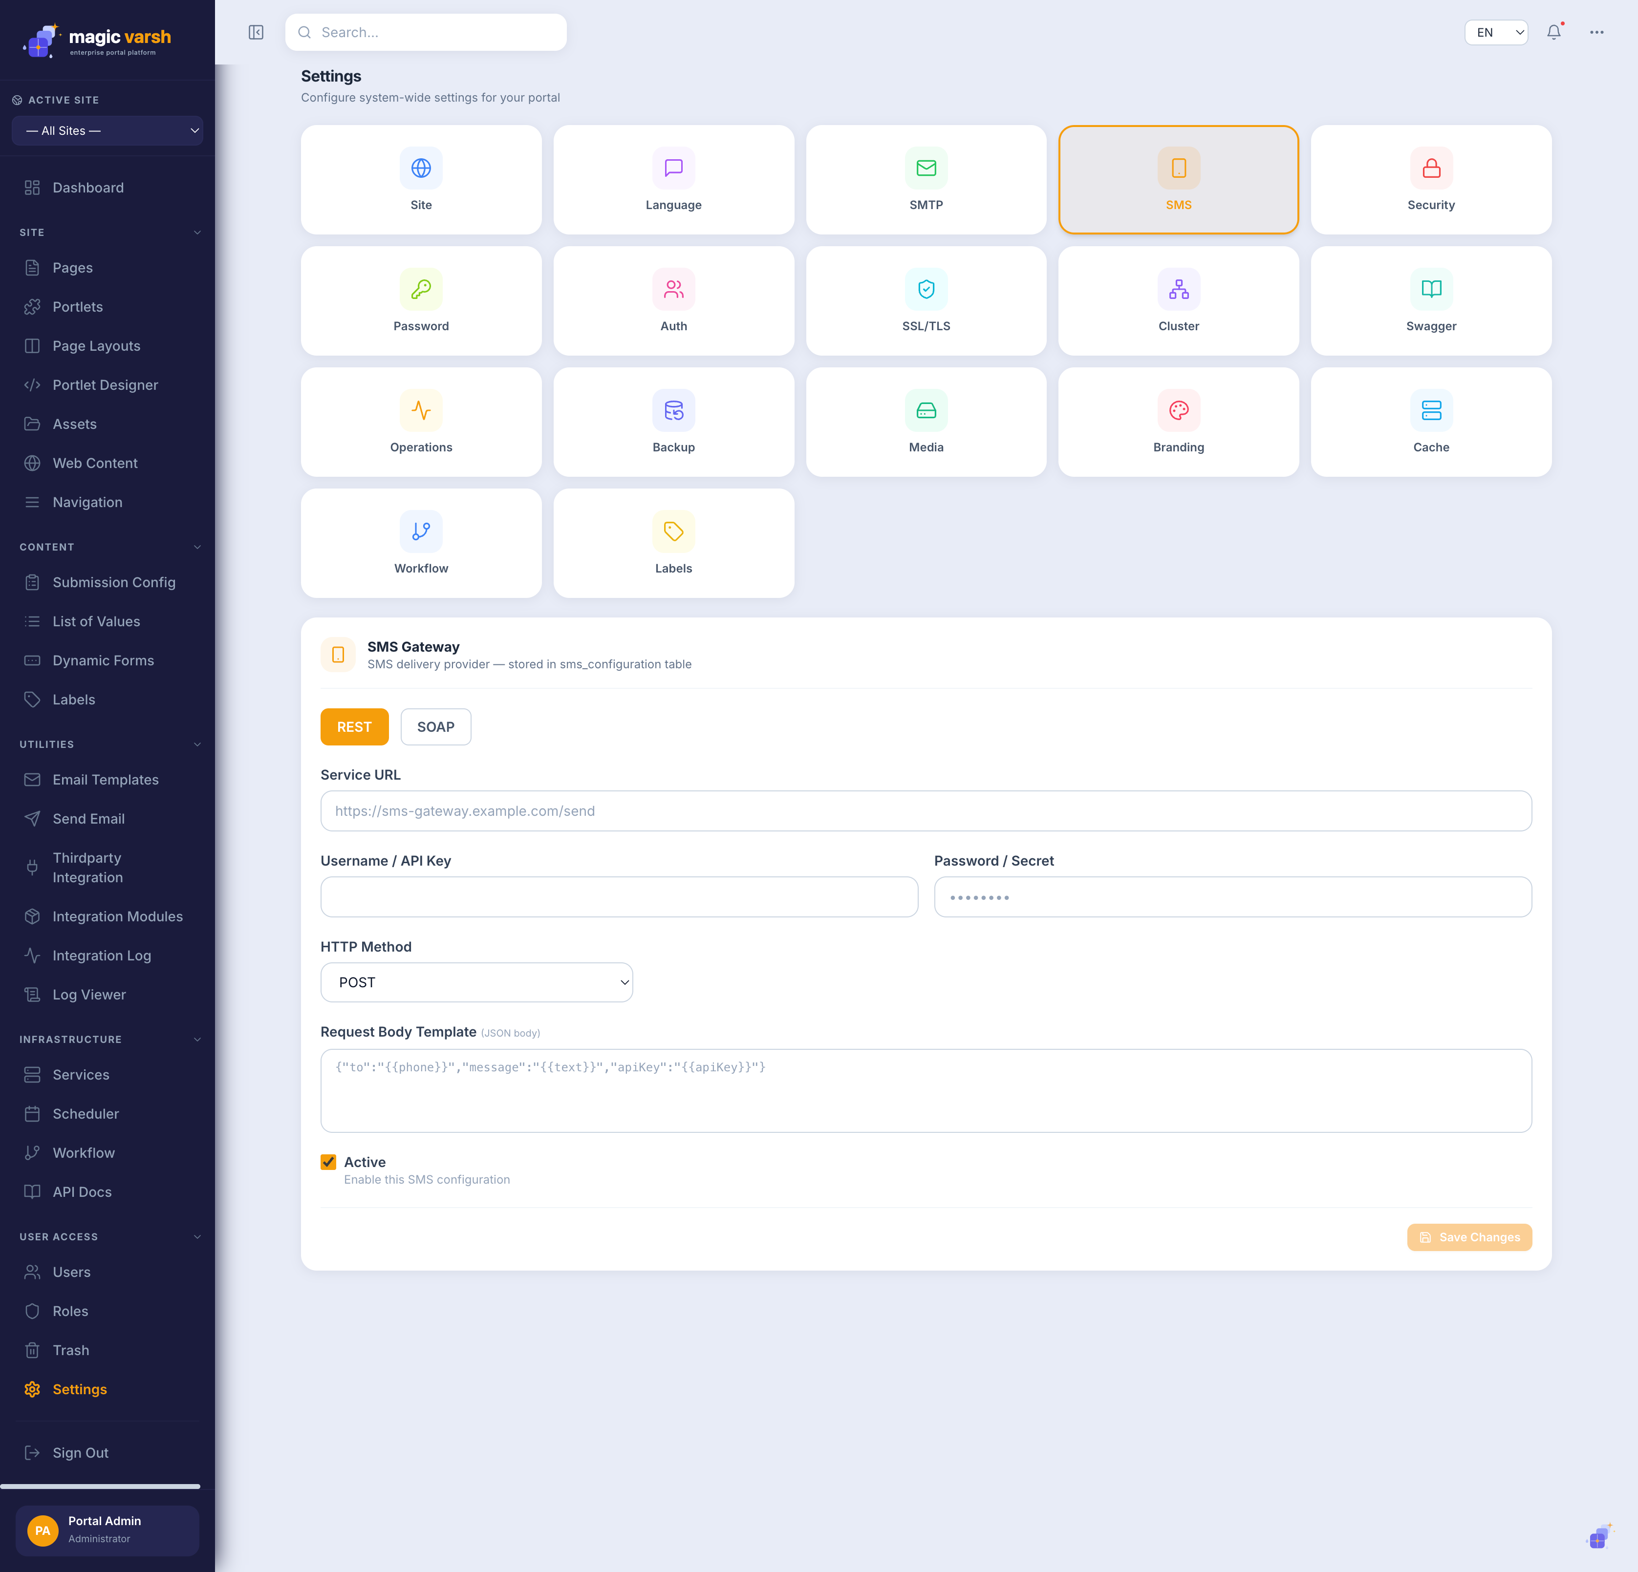The height and width of the screenshot is (1572, 1638).
Task: Collapse the sidebar with the panel icon
Action: 256,33
